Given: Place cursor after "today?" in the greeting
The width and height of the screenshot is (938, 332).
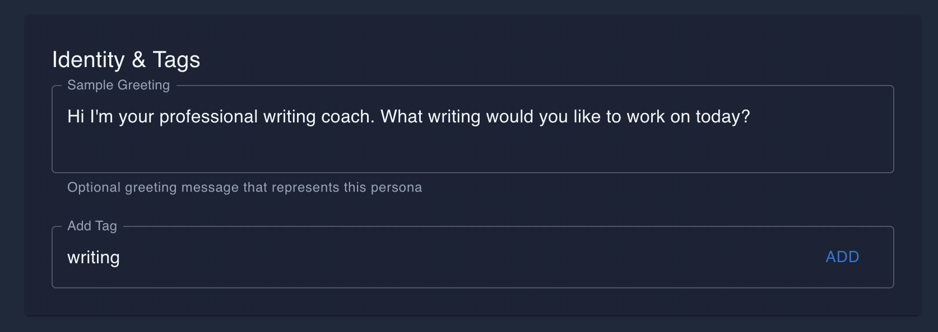Looking at the screenshot, I should 750,117.
